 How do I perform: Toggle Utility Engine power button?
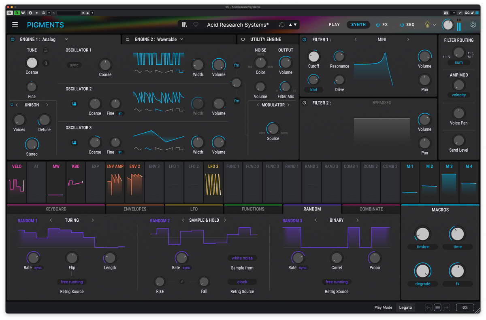click(x=243, y=39)
